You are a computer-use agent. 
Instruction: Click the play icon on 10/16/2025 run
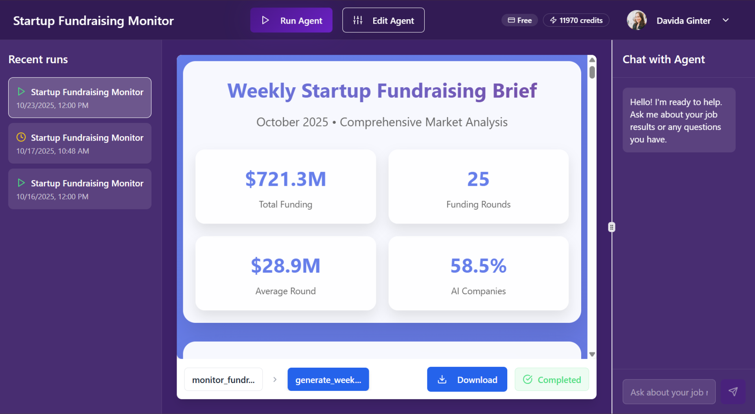coord(21,183)
